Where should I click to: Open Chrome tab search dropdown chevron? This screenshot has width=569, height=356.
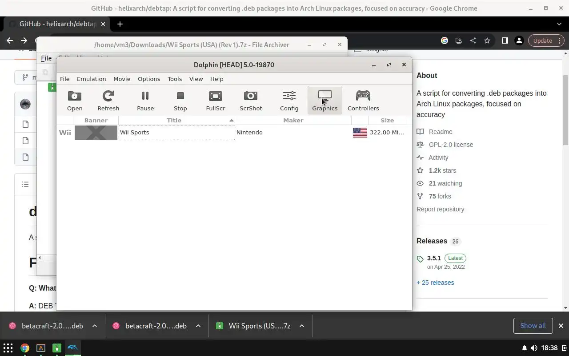point(559,24)
